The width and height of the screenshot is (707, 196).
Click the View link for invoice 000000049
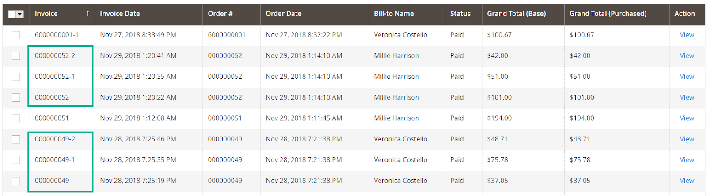coord(687,181)
